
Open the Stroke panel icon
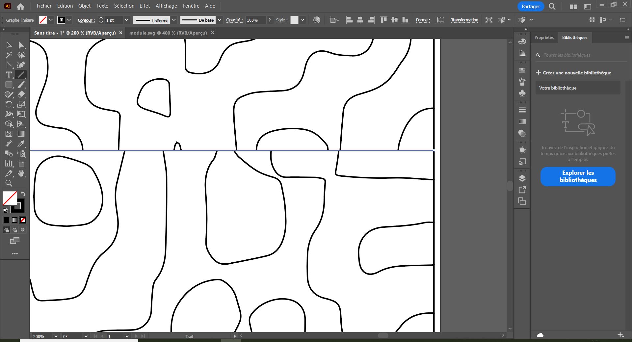tap(522, 110)
